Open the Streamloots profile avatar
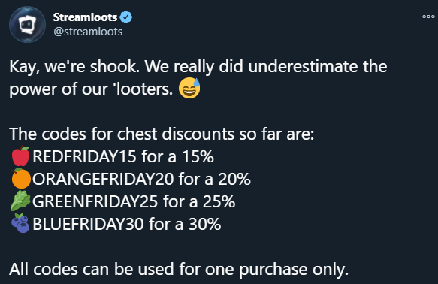This screenshot has width=438, height=284. pos(27,25)
